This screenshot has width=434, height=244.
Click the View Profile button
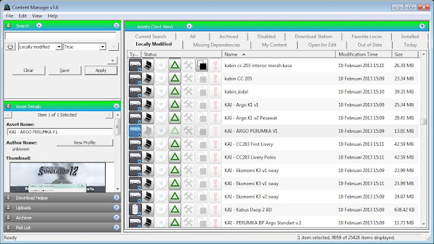(x=85, y=142)
